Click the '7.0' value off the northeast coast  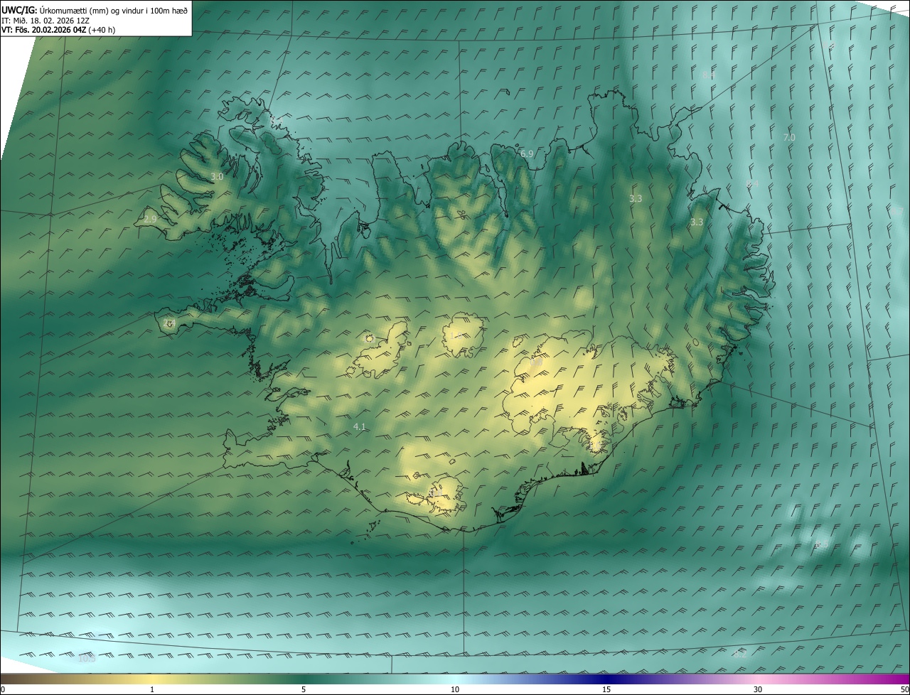pos(789,137)
